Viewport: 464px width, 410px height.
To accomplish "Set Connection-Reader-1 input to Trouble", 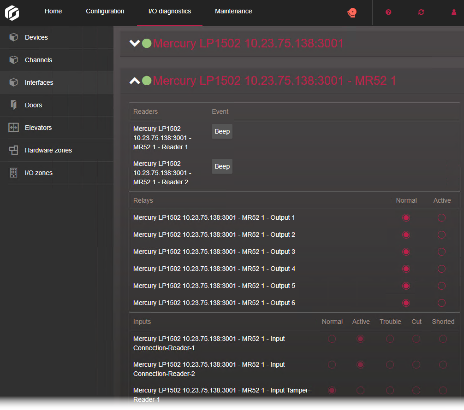I will pyautogui.click(x=390, y=339).
